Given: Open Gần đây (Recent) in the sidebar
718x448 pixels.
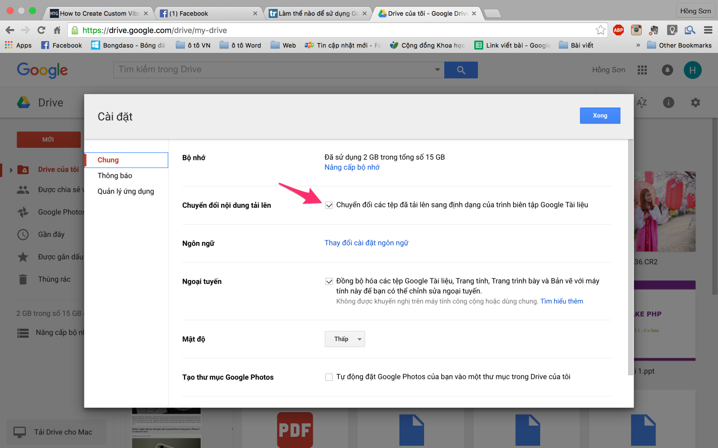Looking at the screenshot, I should (x=49, y=234).
